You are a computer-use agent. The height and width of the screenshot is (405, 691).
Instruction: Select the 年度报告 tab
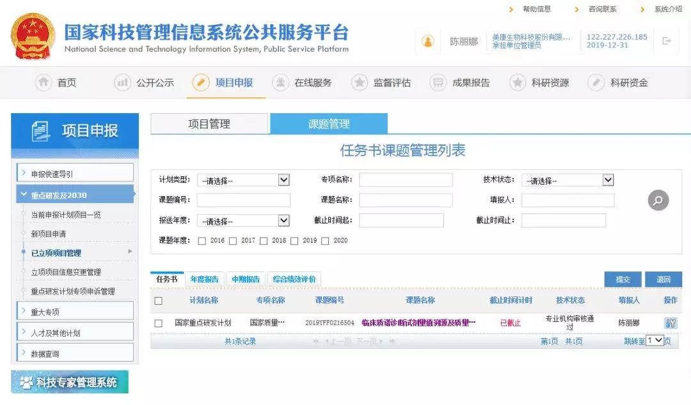coord(204,279)
